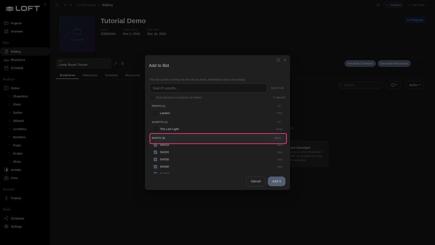The image size is (435, 245).
Task: Navigate forward with the right arrow
Action: [71, 5]
